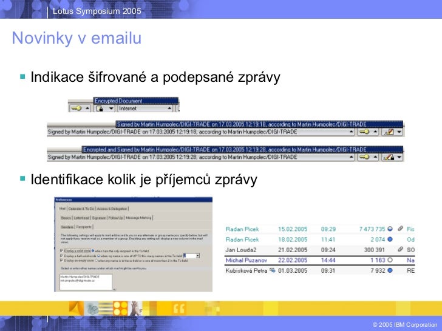
Task: Select the Michal Puzanov message
Action: [x=320, y=260]
